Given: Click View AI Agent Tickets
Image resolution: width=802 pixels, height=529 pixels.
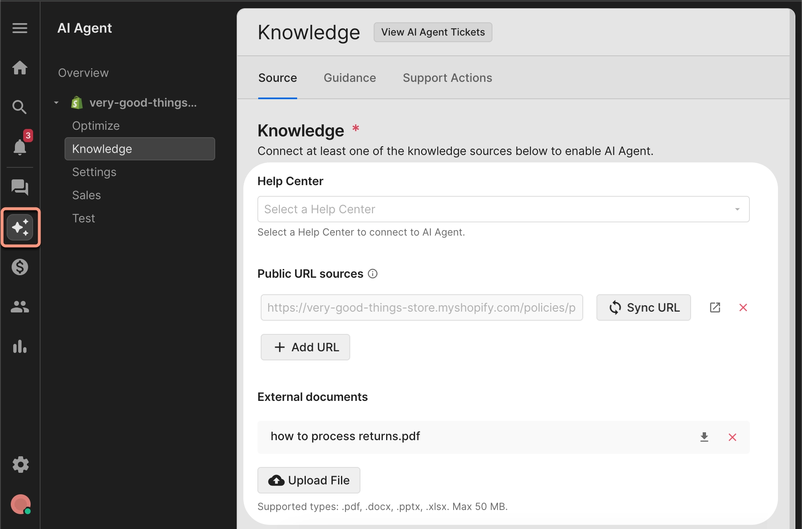Looking at the screenshot, I should [x=432, y=32].
